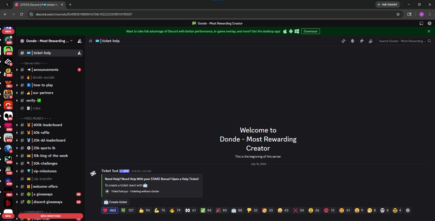
Task: Click the Ticket Tool bot avatar
Action: [x=93, y=173]
